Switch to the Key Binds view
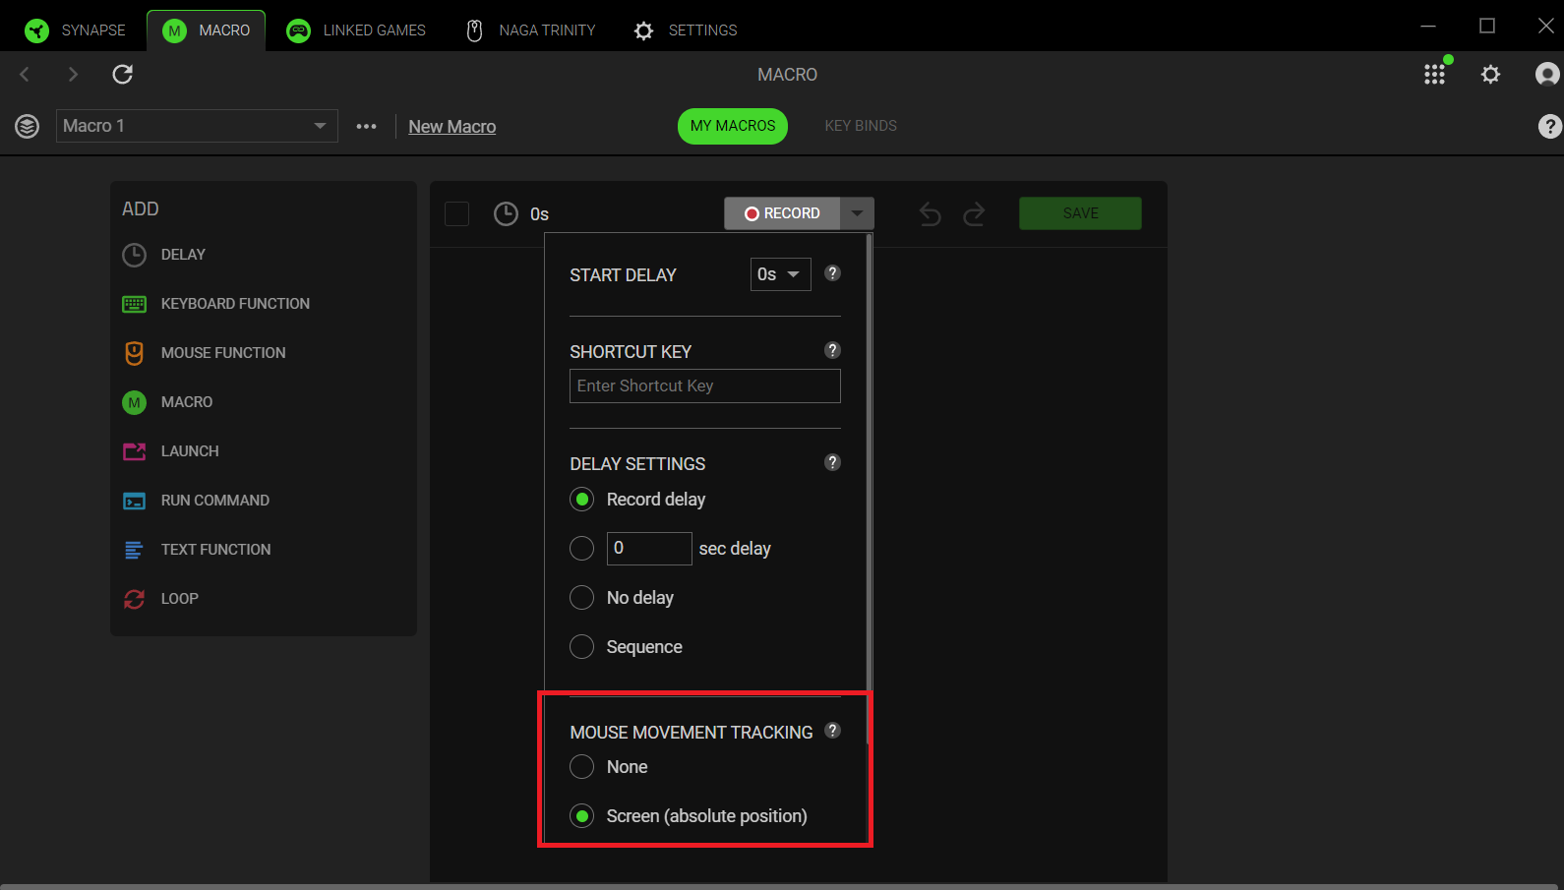The image size is (1564, 890). click(861, 126)
